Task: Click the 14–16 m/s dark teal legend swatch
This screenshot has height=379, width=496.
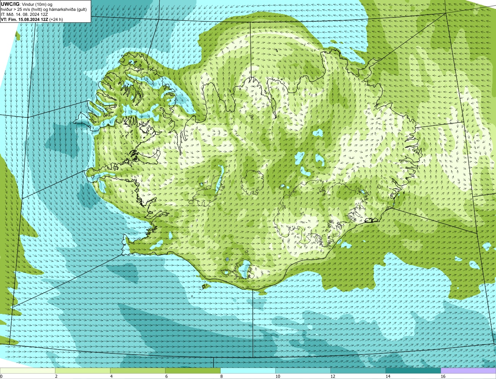Action: point(413,371)
